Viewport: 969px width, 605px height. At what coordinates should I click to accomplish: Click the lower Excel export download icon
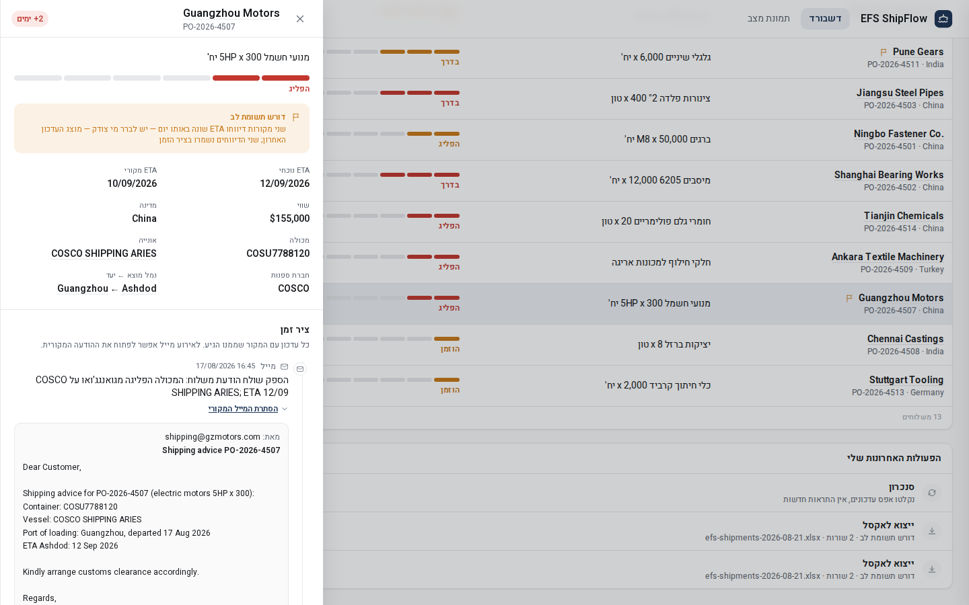point(932,569)
